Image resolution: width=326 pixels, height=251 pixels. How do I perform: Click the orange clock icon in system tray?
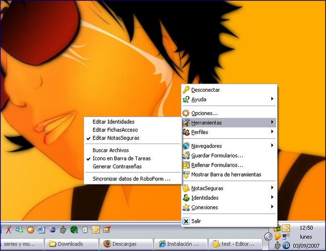pos(287,228)
